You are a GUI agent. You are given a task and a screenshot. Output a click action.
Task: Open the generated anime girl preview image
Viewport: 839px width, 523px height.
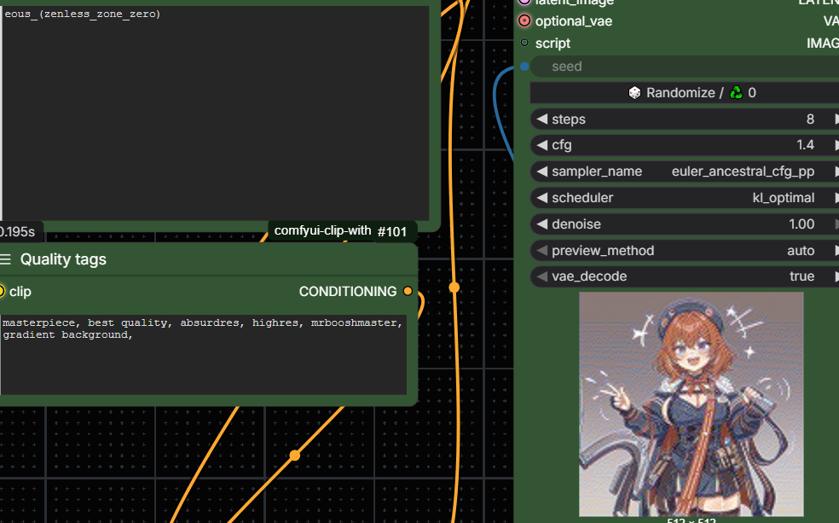tap(691, 404)
